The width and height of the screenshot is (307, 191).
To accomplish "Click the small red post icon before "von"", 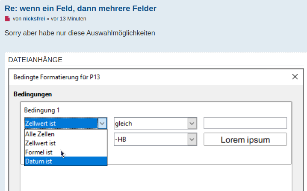I will click(7, 19).
